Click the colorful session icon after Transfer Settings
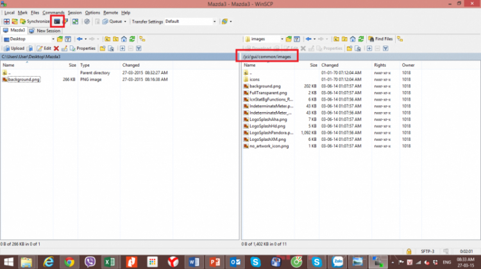Screen dimensions: 481x269 coord(225,21)
